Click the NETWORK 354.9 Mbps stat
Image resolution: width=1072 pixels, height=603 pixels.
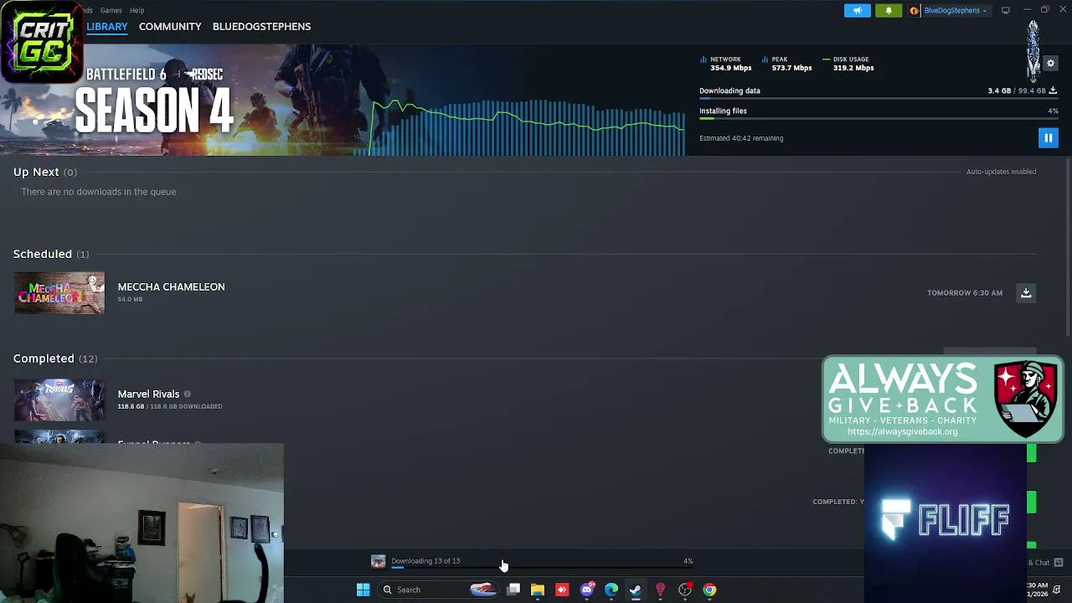727,64
